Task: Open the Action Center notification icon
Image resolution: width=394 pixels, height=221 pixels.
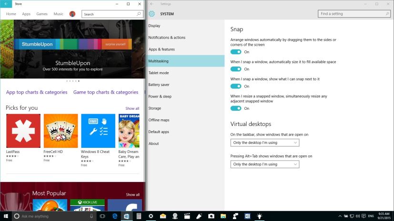Action: [x=364, y=216]
